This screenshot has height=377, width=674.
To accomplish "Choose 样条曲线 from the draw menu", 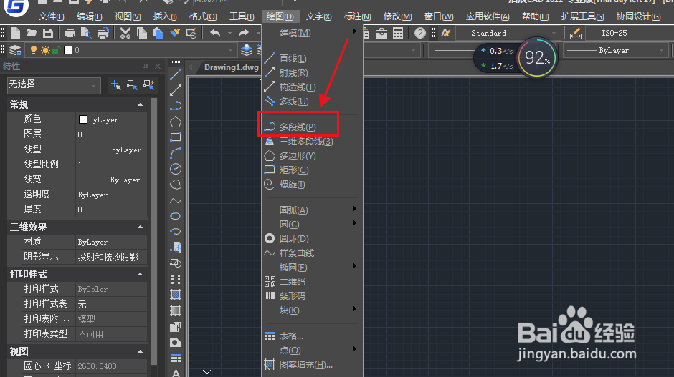I will (312, 253).
